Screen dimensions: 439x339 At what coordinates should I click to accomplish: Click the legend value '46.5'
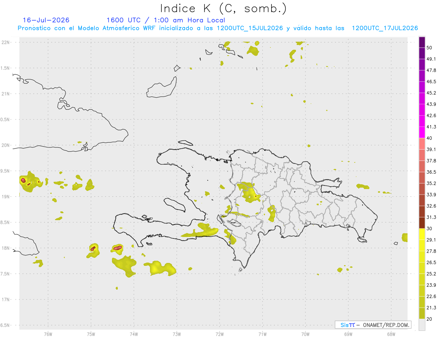[x=431, y=82]
